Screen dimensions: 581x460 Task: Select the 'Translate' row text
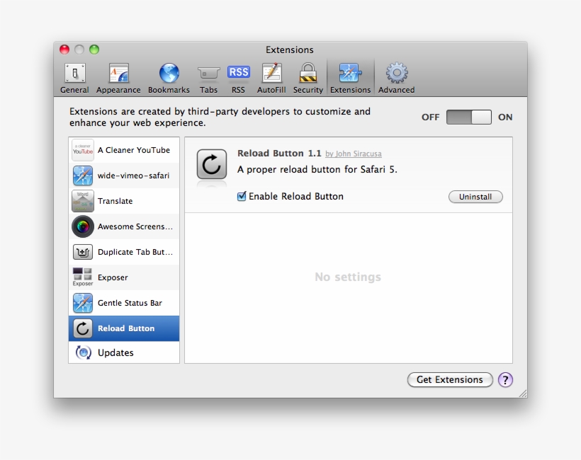tap(115, 201)
